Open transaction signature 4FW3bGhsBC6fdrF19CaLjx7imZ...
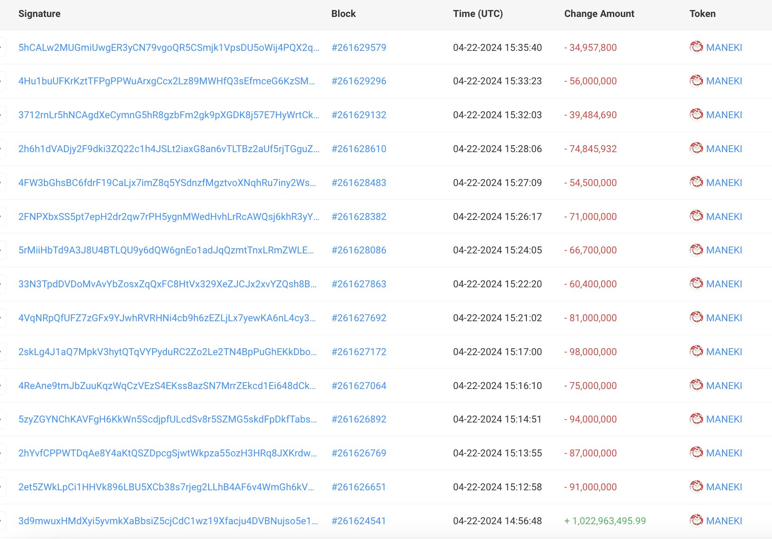Image resolution: width=772 pixels, height=539 pixels. pyautogui.click(x=167, y=183)
